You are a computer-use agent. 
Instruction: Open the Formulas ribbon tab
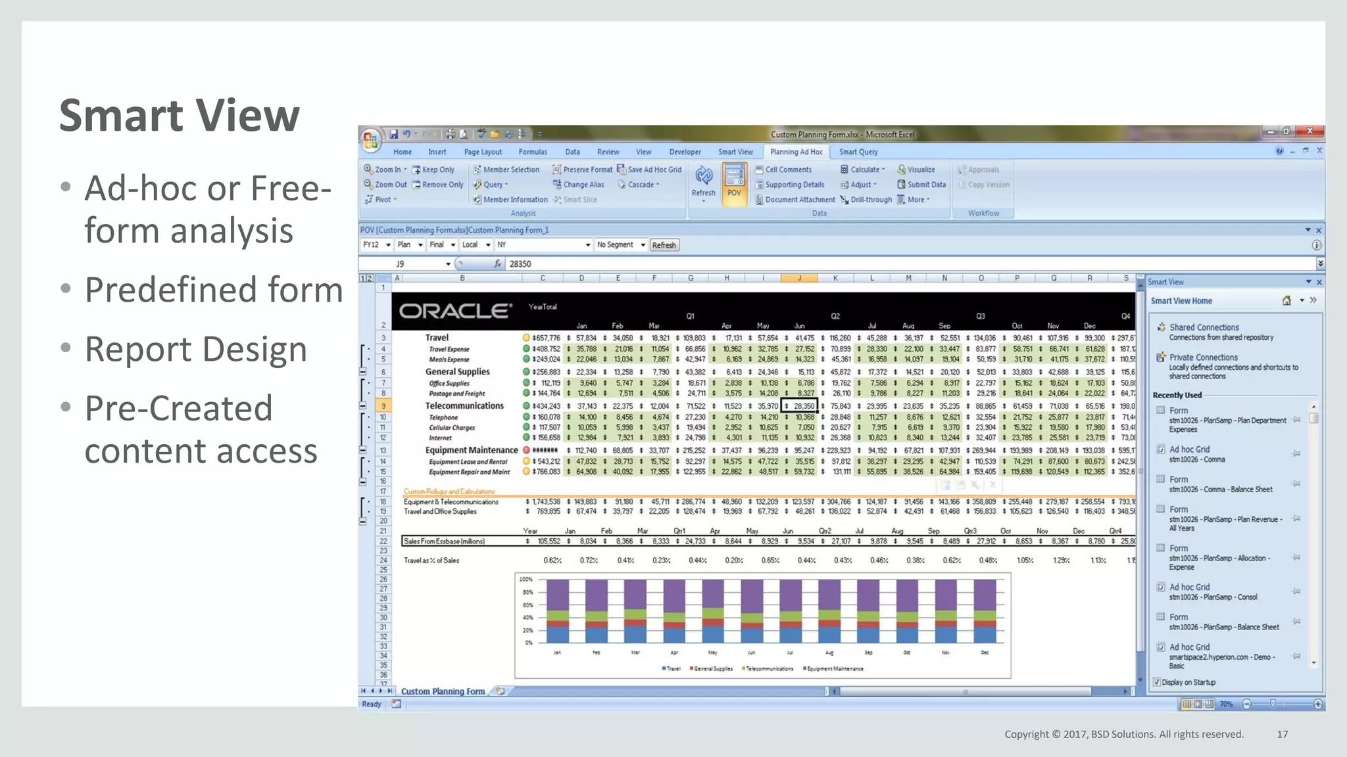532,152
